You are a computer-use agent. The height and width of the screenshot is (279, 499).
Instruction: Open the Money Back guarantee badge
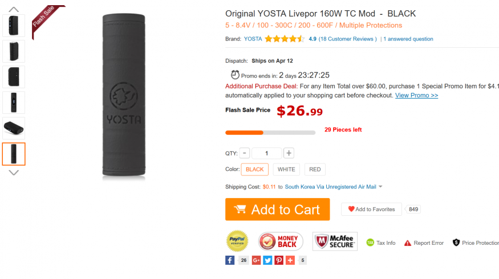[x=279, y=241]
